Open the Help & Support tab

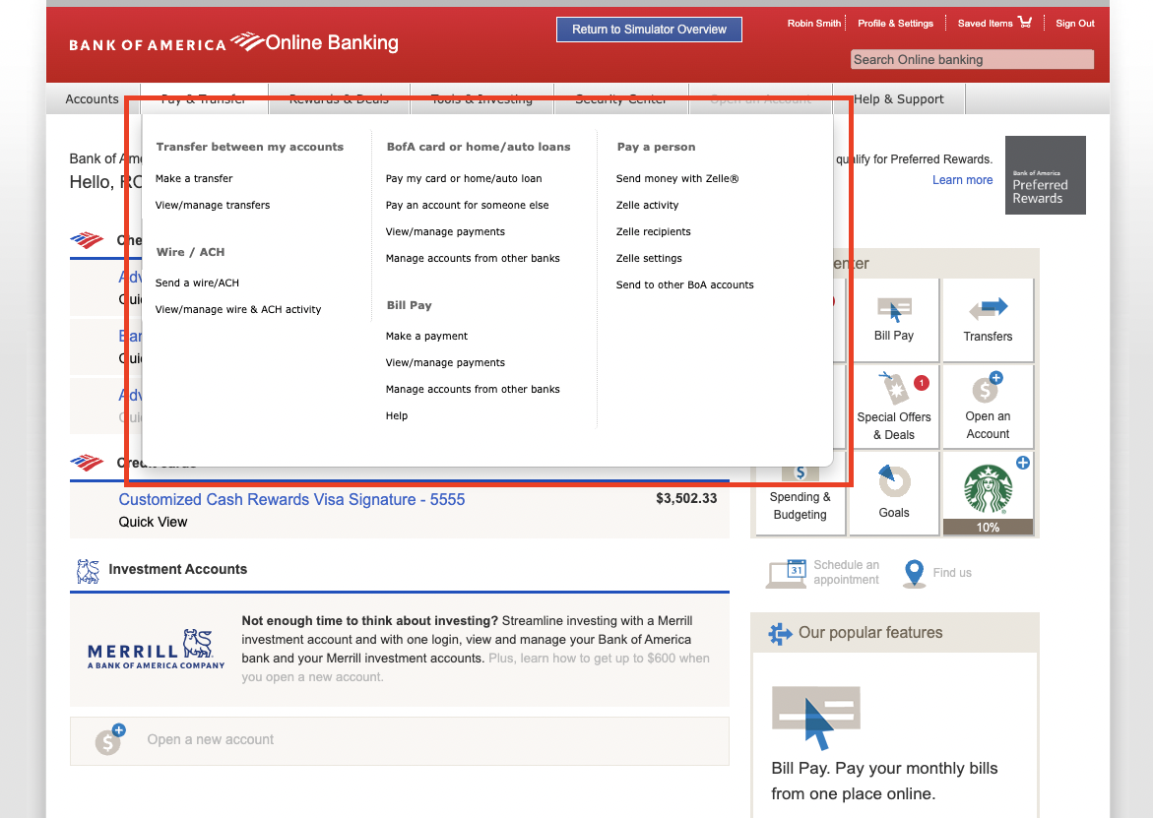[x=899, y=99]
